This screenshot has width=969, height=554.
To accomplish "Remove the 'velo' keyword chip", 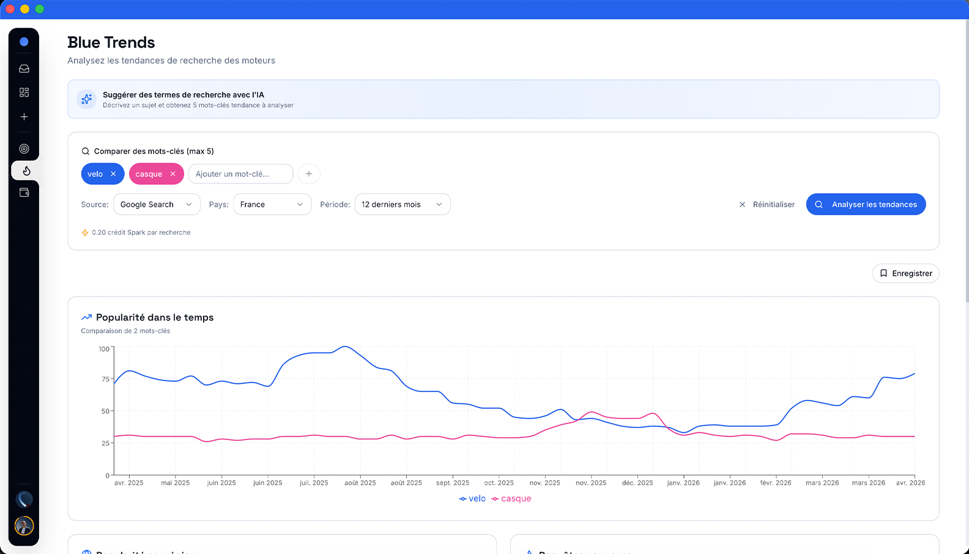I will [x=113, y=174].
